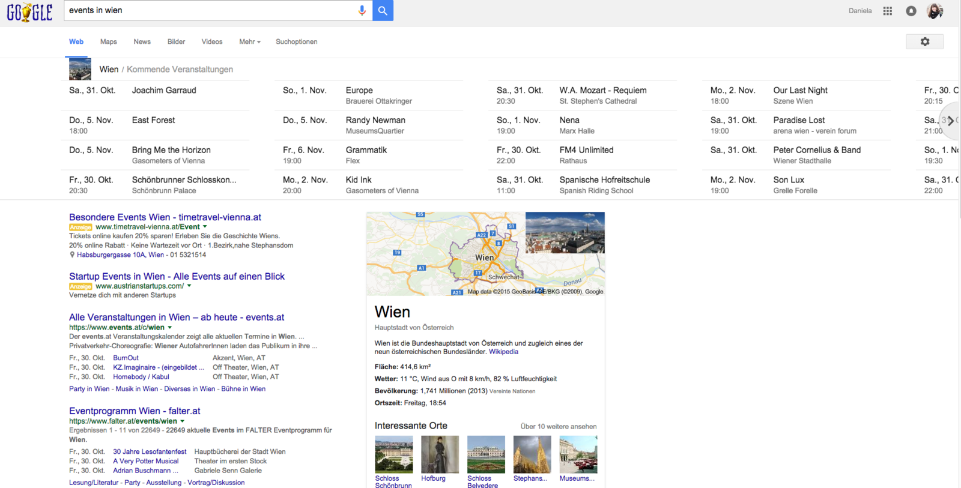Image resolution: width=961 pixels, height=488 pixels.
Task: Open Google notifications bell
Action: click(911, 11)
